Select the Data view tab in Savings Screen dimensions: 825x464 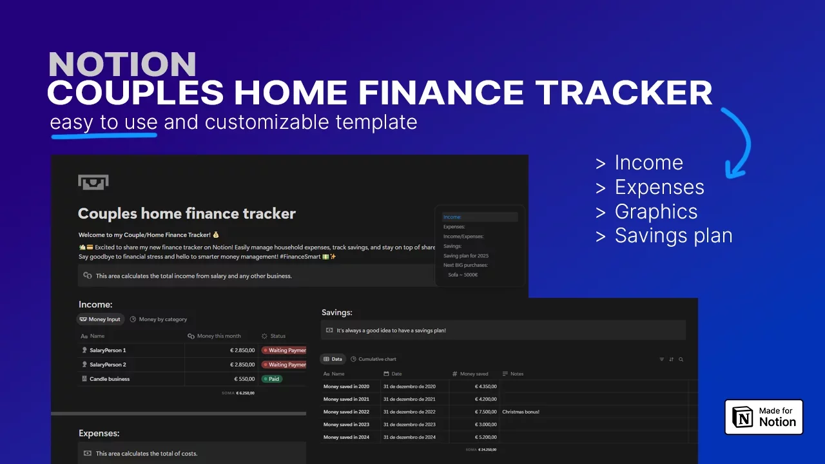pos(333,359)
